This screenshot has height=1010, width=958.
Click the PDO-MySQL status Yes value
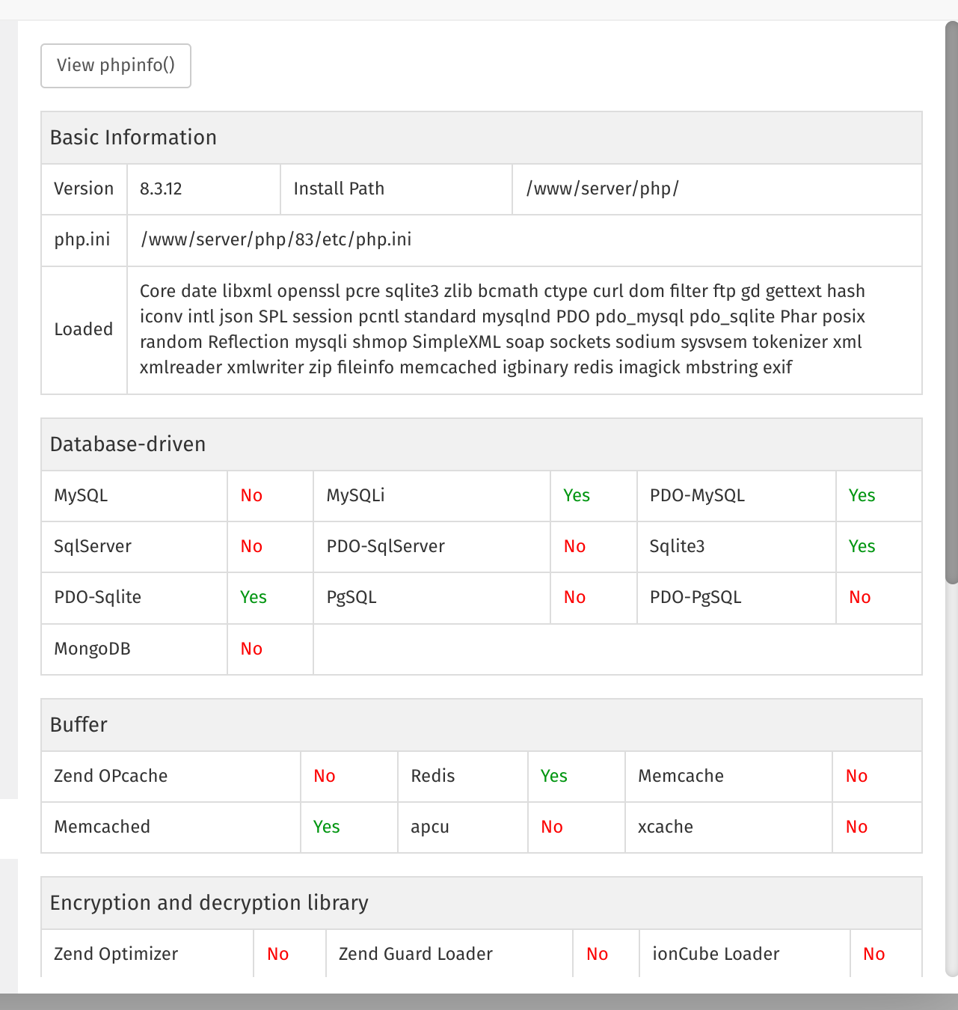click(862, 495)
